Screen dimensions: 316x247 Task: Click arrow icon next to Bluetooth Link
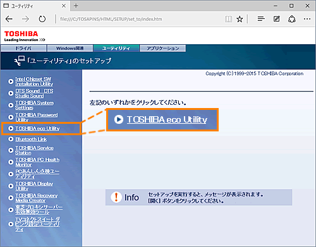click(x=11, y=139)
